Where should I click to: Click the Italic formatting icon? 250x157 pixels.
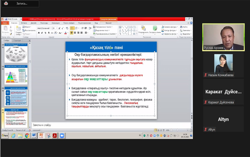click(x=42, y=33)
